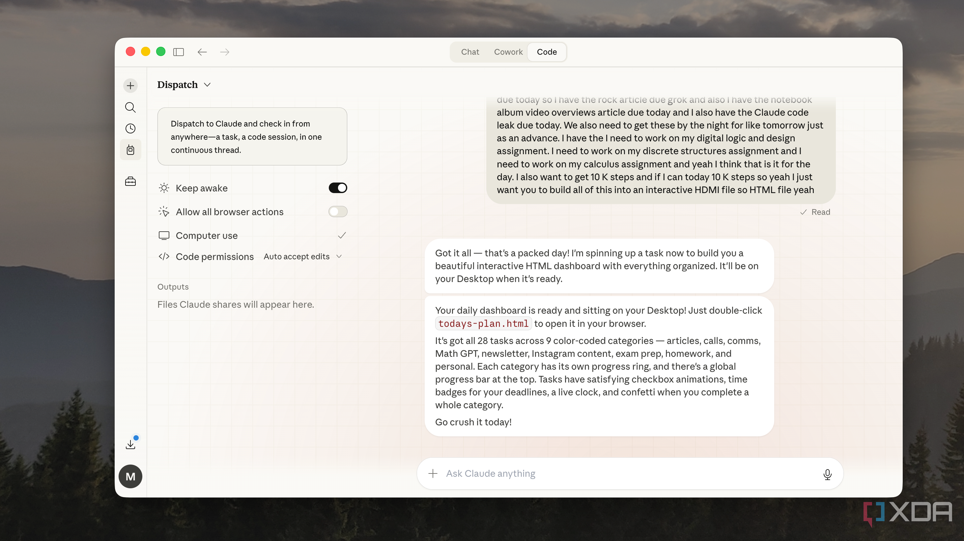Turn off the Keep awake toggle
Screen dimensions: 964x541
pos(338,188)
